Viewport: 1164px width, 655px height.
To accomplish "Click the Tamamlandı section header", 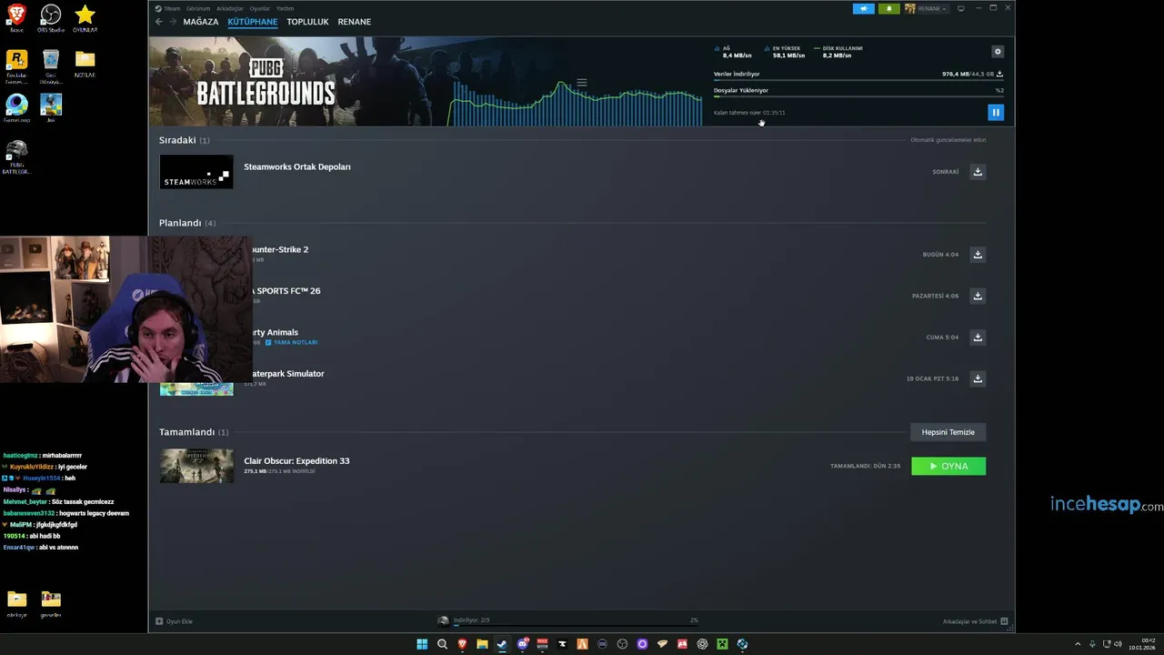I will coord(194,432).
